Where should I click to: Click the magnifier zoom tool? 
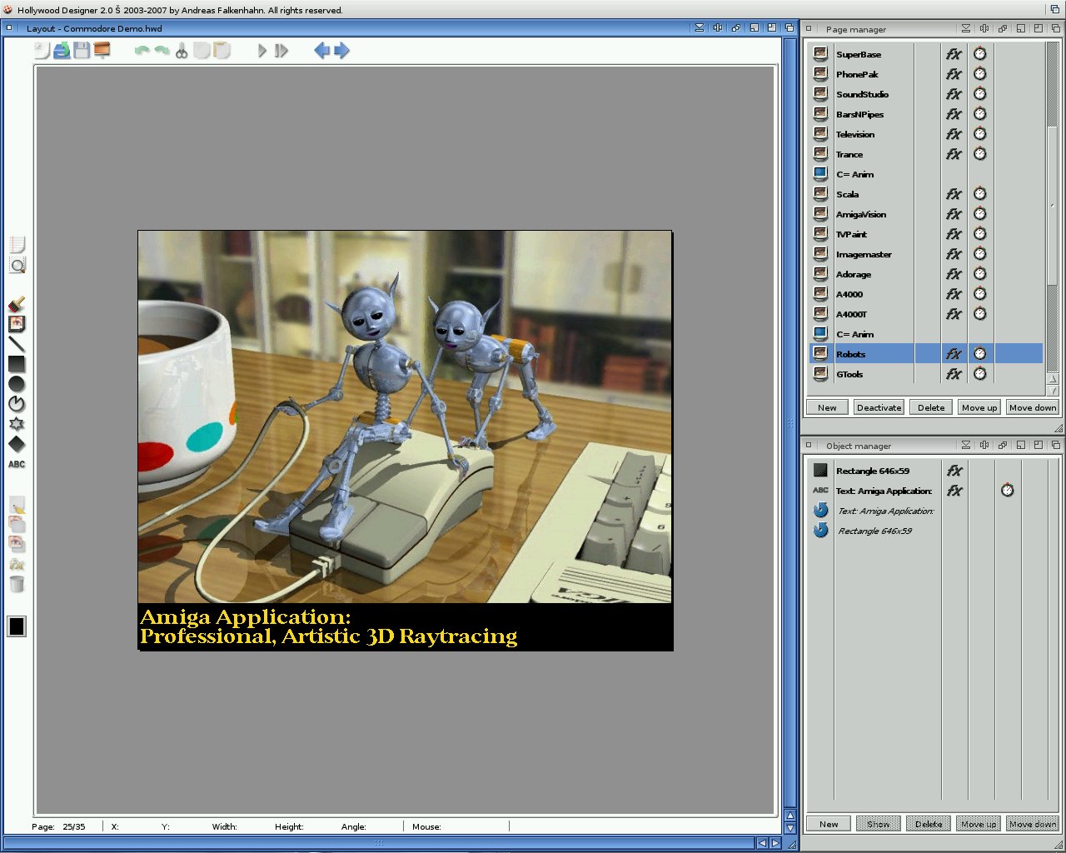click(17, 266)
